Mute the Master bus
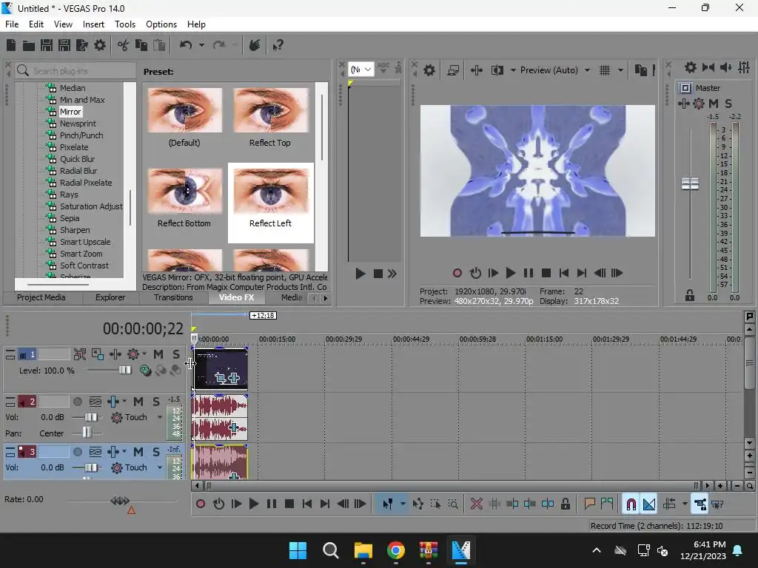This screenshot has height=568, width=758. point(714,104)
